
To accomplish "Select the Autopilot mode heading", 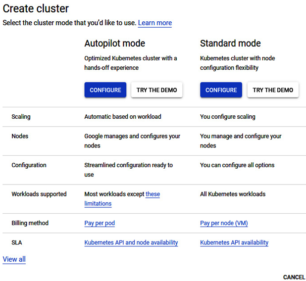I will coord(115,44).
